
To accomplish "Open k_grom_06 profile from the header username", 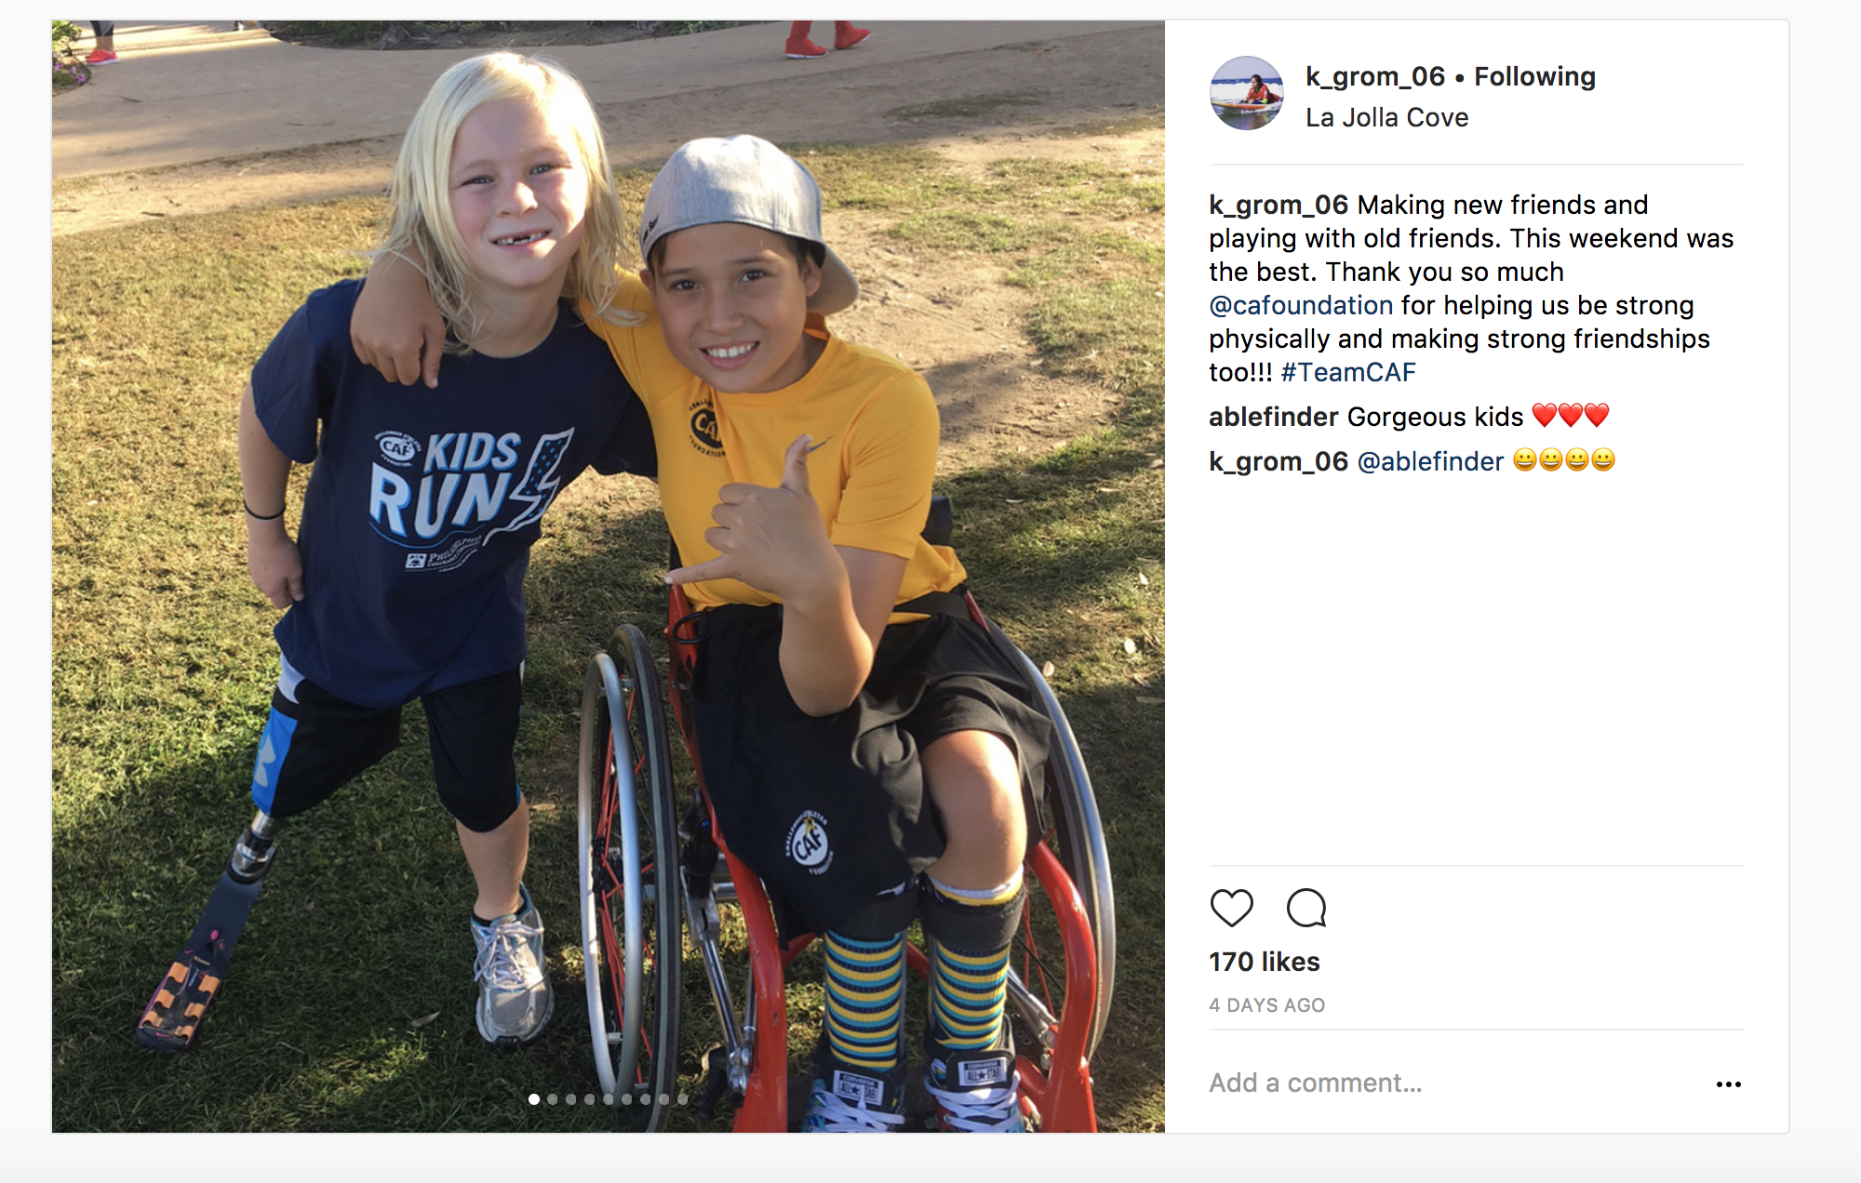I will pos(1374,76).
